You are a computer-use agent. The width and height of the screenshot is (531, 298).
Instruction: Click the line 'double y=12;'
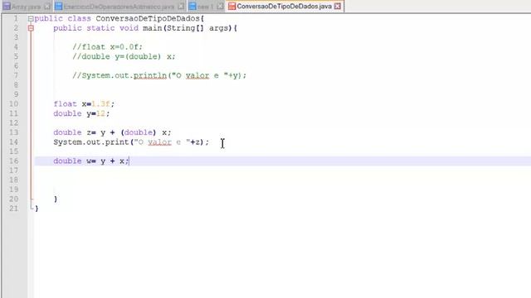[x=81, y=113]
